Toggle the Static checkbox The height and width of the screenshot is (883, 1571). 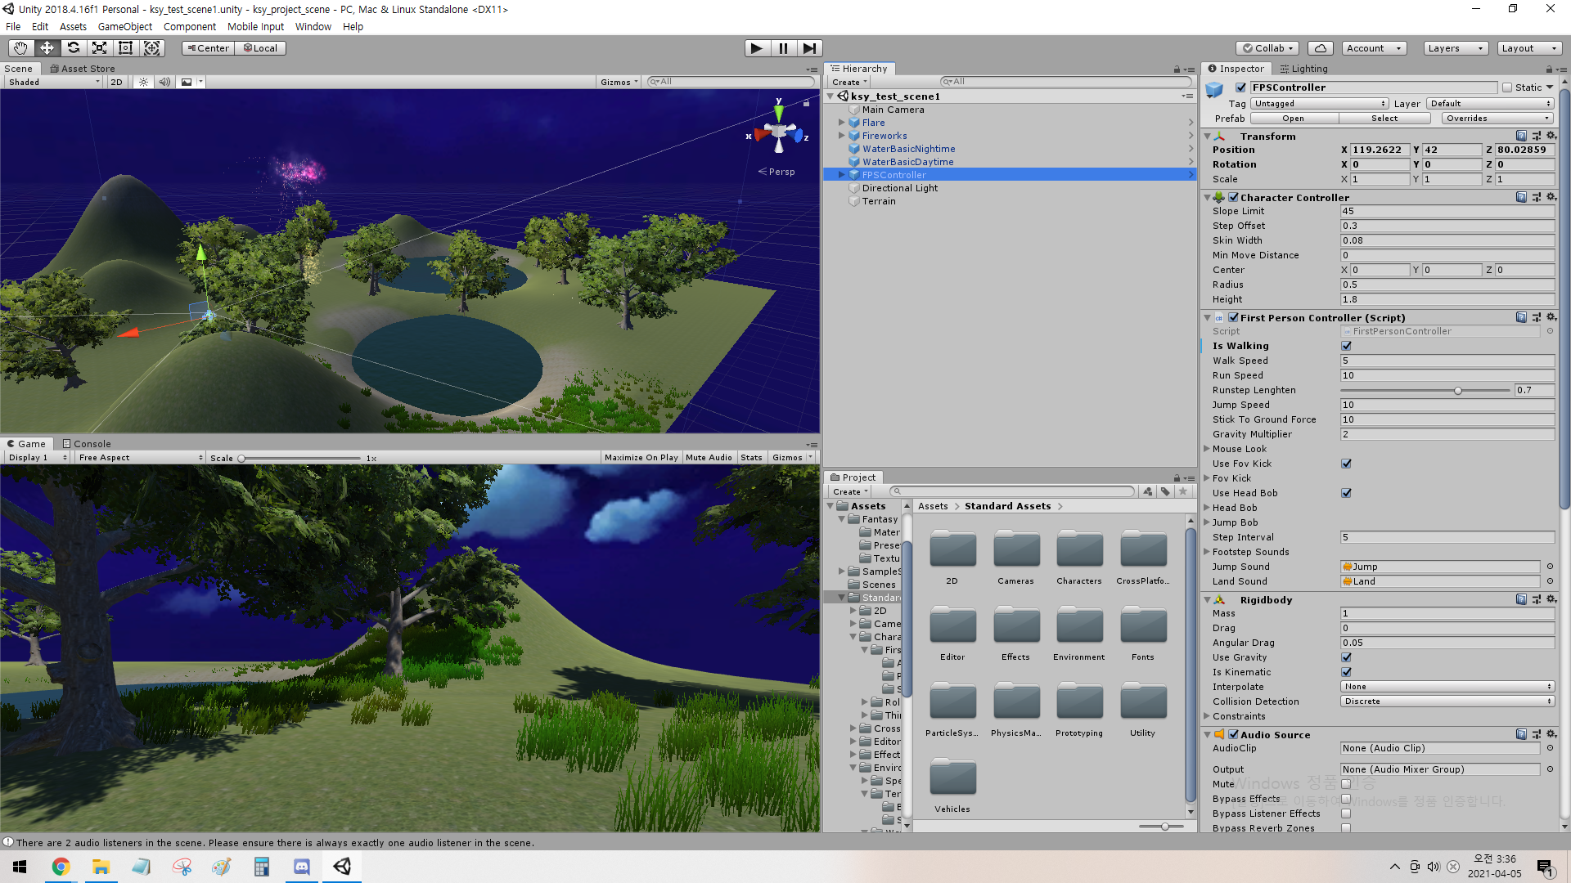[x=1507, y=87]
